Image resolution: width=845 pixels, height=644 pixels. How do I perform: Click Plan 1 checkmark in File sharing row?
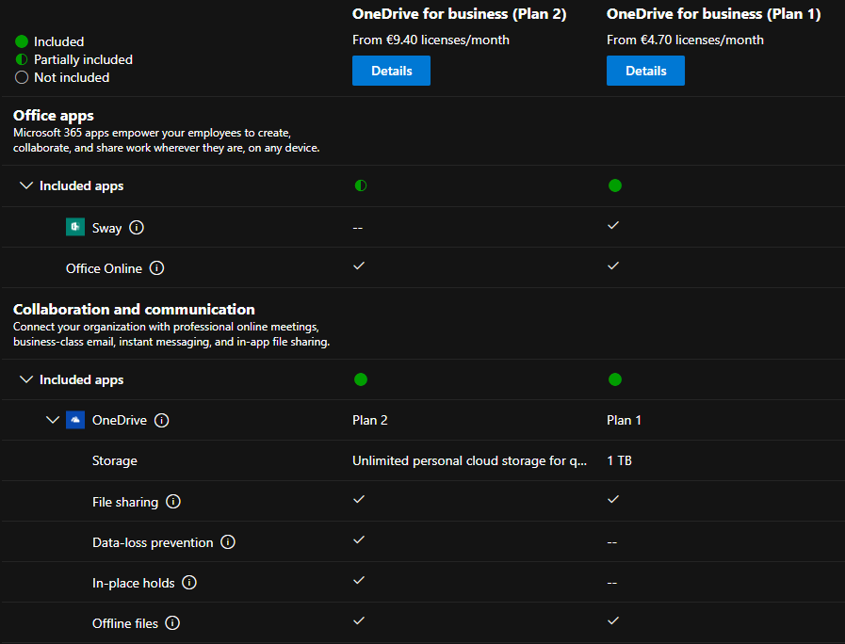tap(613, 499)
